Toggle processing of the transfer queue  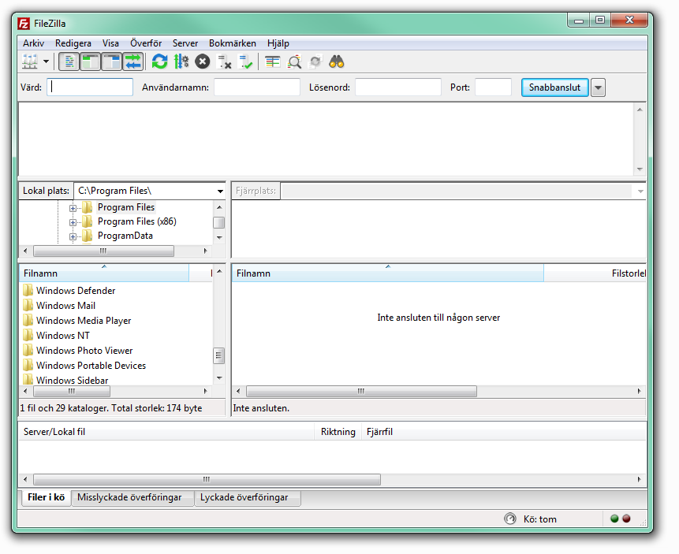point(181,61)
